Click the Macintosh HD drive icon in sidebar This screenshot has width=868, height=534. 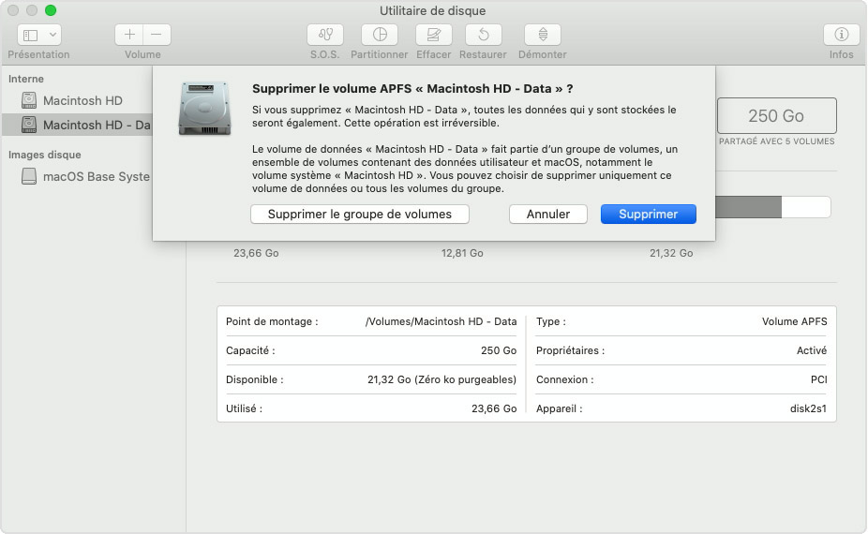point(29,100)
